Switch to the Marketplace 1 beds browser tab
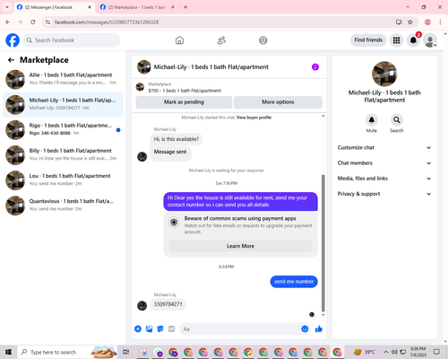Image resolution: width=448 pixels, height=359 pixels. (137, 7)
